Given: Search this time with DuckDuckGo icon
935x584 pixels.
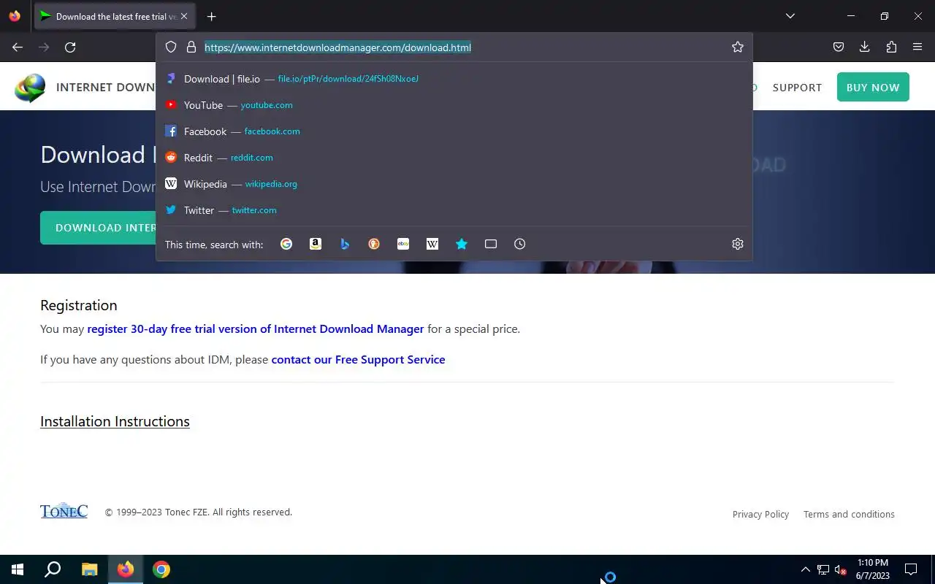Looking at the screenshot, I should click(x=374, y=244).
